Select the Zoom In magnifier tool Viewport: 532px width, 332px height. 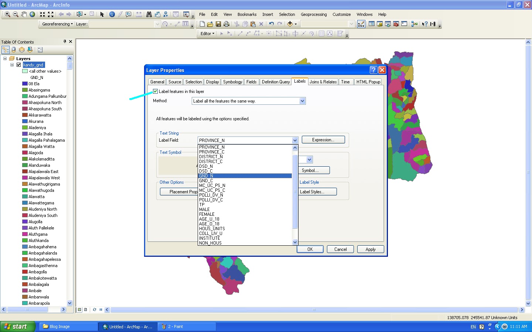(8, 14)
